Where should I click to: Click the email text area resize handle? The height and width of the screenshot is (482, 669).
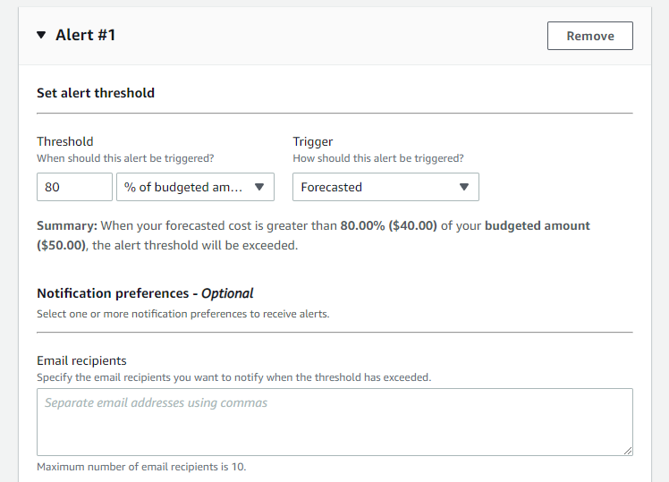coord(628,452)
